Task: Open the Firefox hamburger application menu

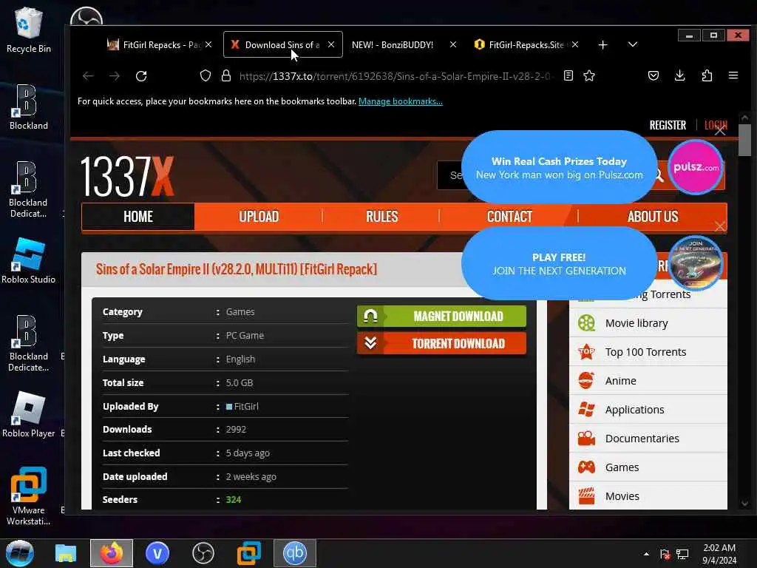Action: coord(733,76)
